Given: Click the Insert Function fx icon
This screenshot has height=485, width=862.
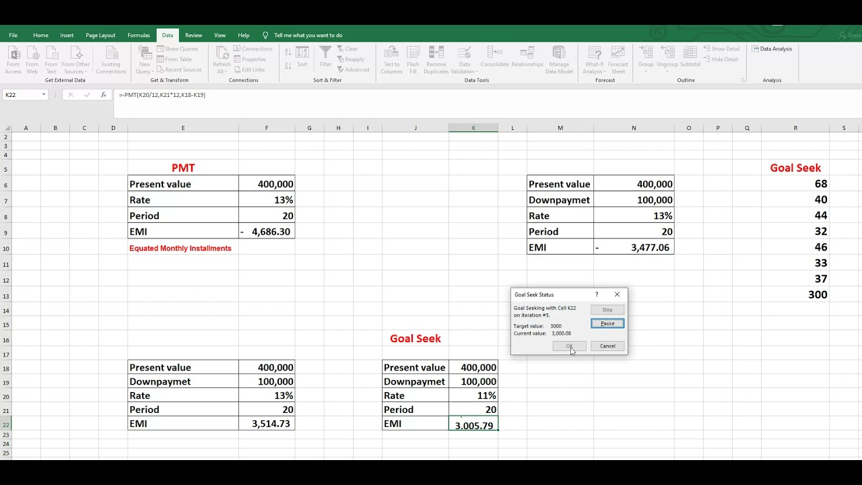Looking at the screenshot, I should click(103, 95).
